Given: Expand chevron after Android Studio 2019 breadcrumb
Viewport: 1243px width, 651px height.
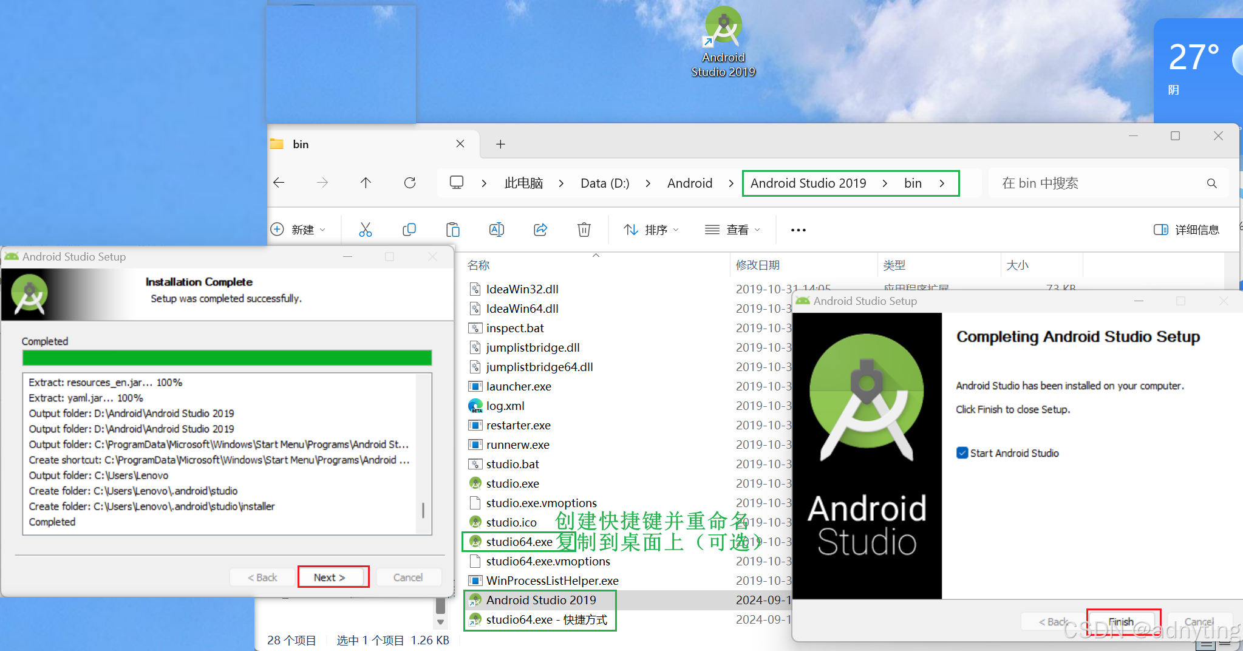Looking at the screenshot, I should point(885,183).
